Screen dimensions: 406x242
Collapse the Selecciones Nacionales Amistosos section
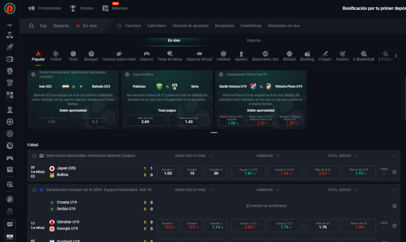click(394, 156)
